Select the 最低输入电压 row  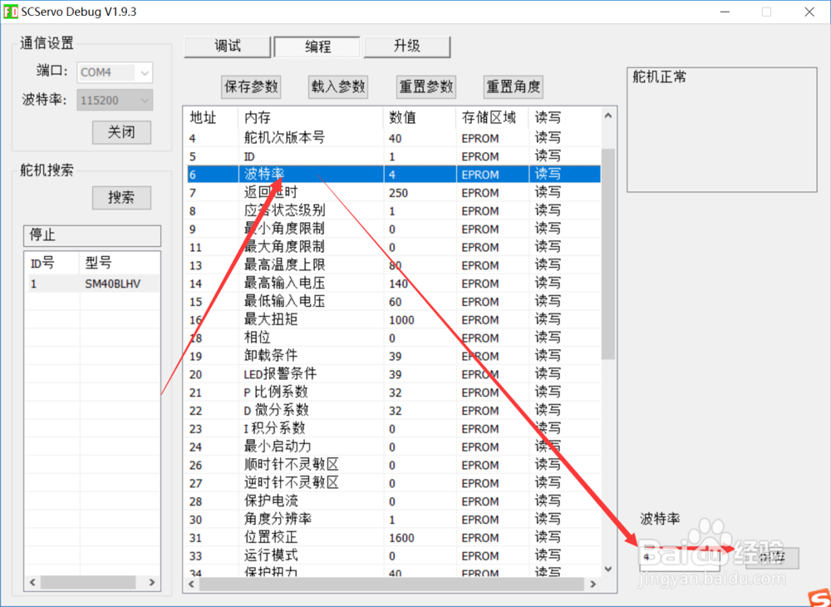394,302
